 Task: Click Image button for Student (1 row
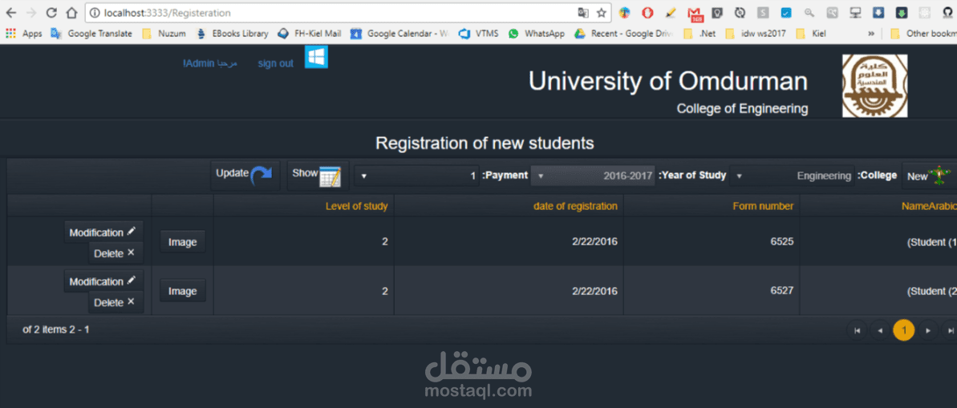[182, 242]
